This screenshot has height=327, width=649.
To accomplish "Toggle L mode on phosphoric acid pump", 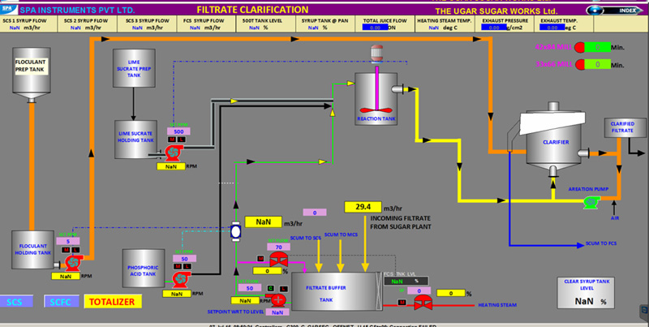I will [x=187, y=267].
